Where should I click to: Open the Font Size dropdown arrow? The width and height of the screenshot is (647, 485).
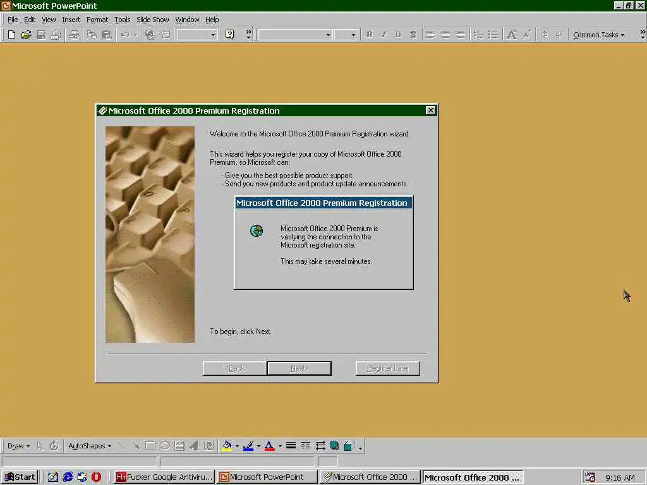coord(353,35)
